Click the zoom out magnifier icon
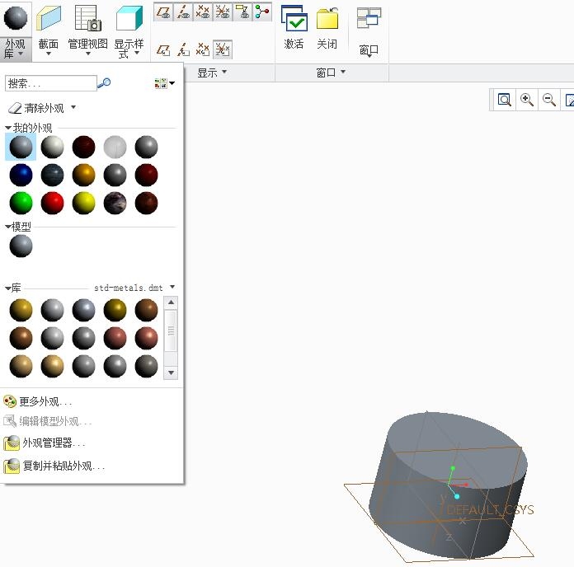574x567 pixels. [x=548, y=101]
